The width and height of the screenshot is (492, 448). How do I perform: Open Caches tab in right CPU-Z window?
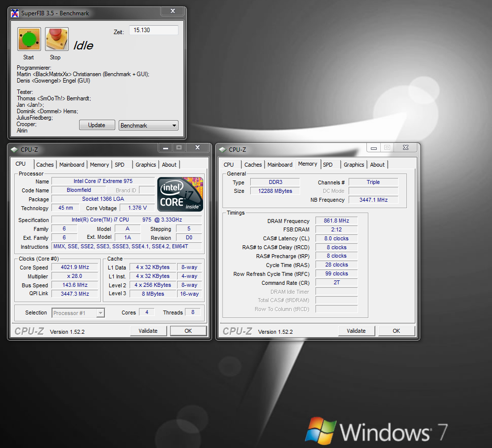click(253, 165)
